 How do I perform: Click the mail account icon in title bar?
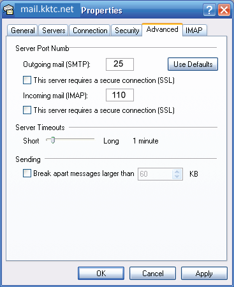[8, 10]
